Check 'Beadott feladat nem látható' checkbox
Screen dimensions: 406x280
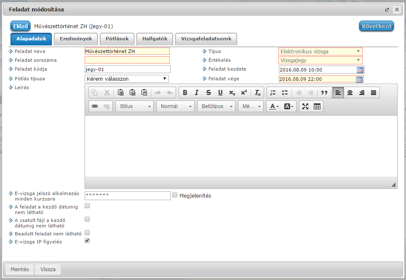click(x=87, y=232)
